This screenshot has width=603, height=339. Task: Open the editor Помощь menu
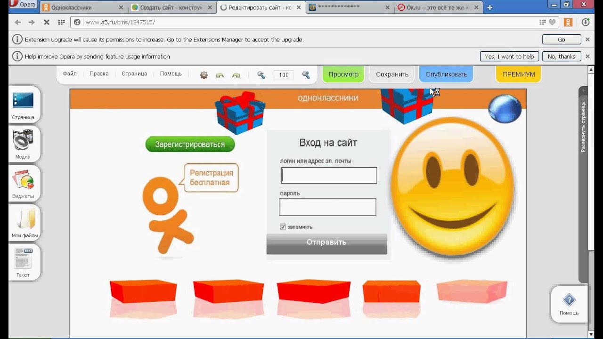pyautogui.click(x=171, y=74)
